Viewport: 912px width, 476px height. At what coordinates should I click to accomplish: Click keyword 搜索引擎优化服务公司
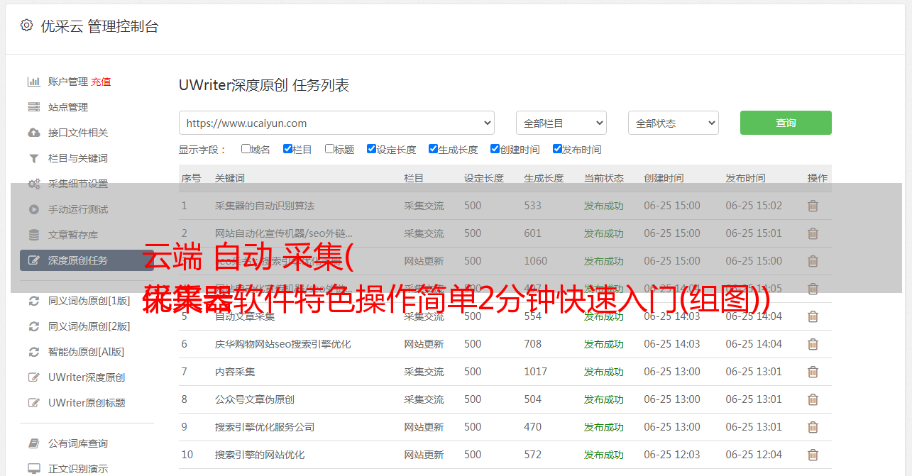point(265,427)
